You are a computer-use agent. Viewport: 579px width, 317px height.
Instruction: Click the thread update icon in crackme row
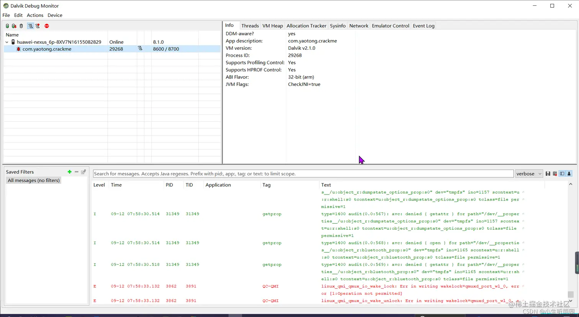point(140,49)
